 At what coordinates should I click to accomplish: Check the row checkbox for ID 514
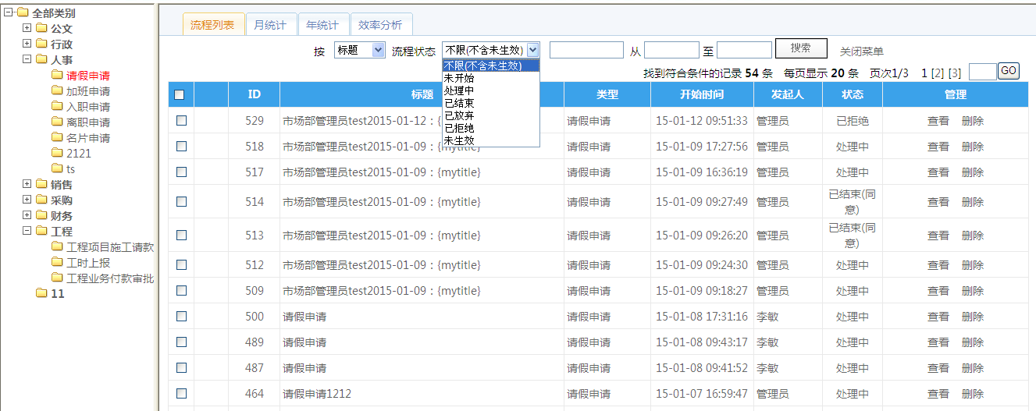(181, 202)
